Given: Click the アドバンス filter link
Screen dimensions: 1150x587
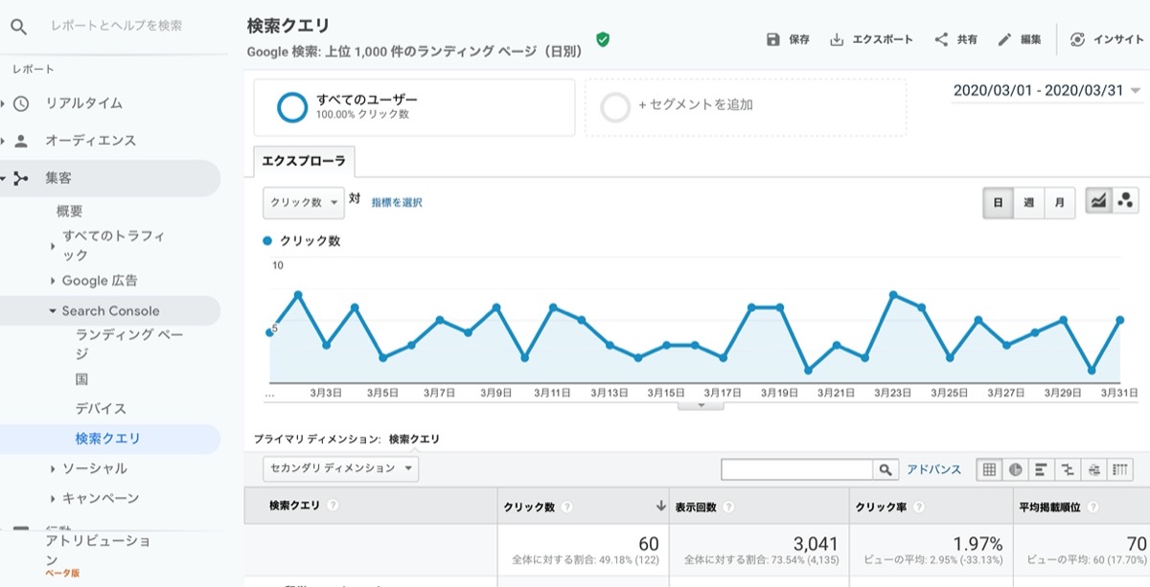Looking at the screenshot, I should (x=933, y=469).
